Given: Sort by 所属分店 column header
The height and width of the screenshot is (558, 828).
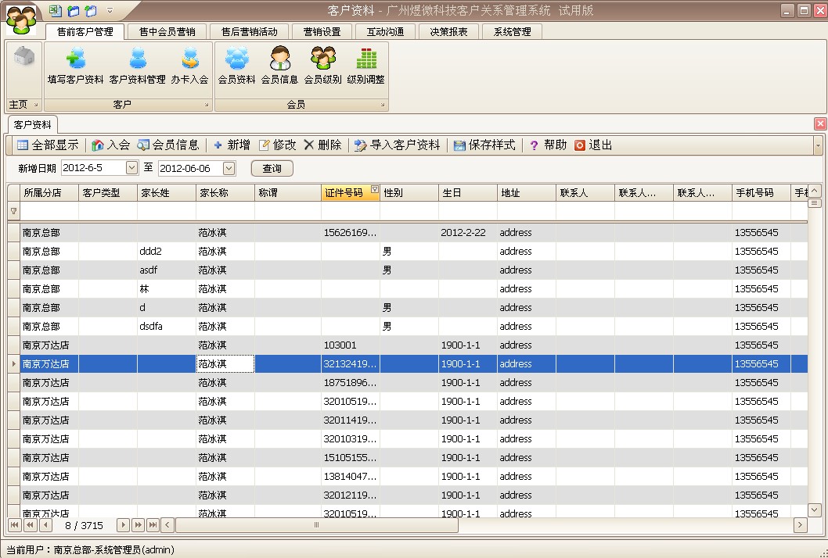Looking at the screenshot, I should 49,192.
